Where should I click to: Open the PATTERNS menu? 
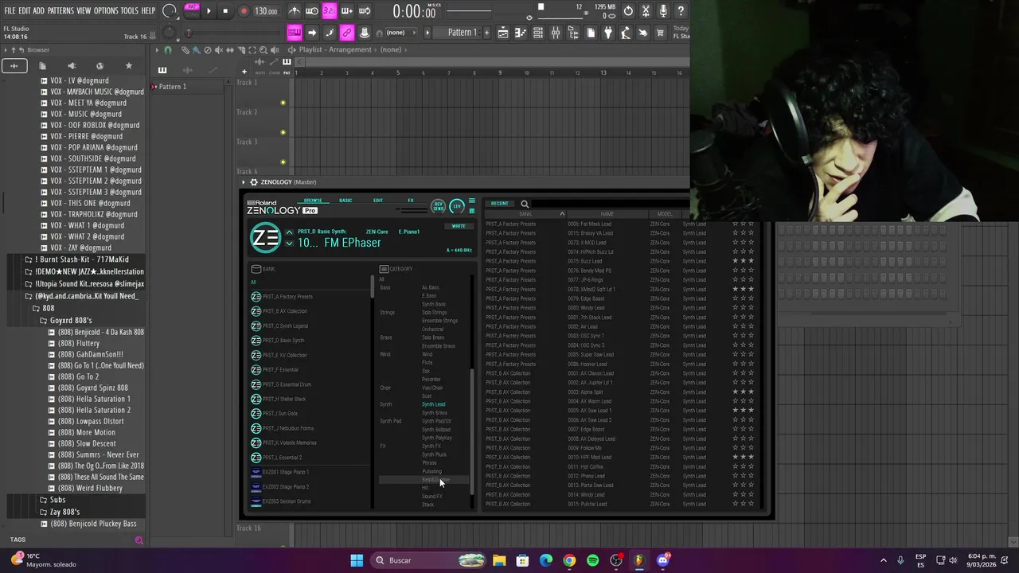click(x=61, y=11)
